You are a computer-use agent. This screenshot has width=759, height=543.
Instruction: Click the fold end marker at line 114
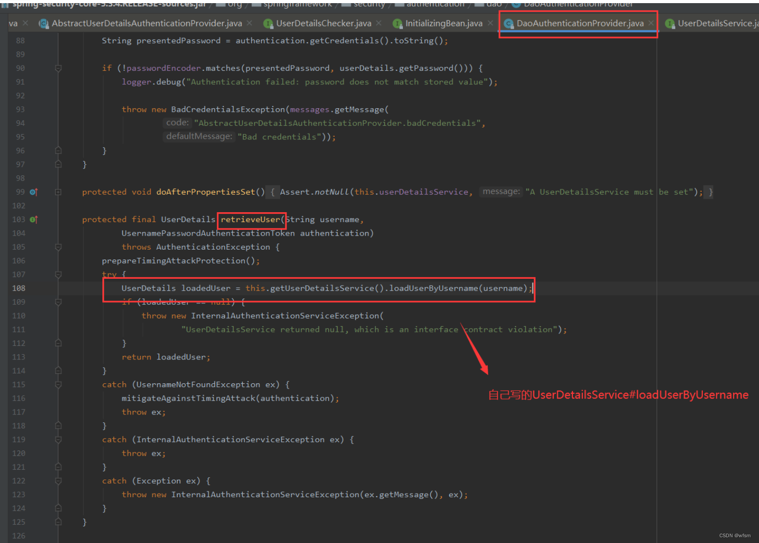pos(58,371)
